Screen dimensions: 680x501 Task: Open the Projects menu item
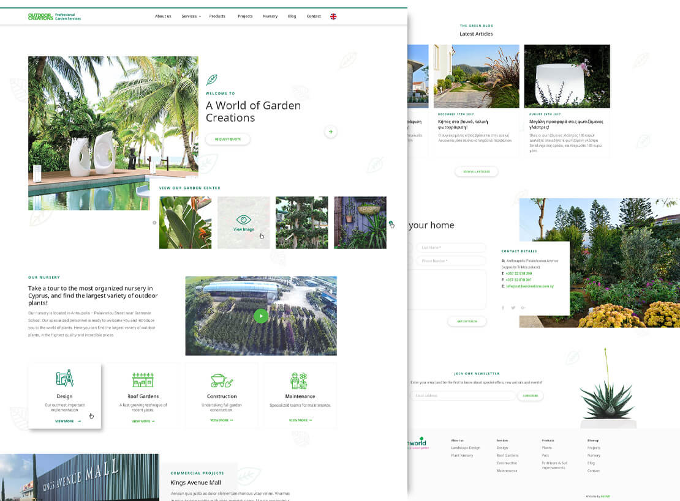245,17
